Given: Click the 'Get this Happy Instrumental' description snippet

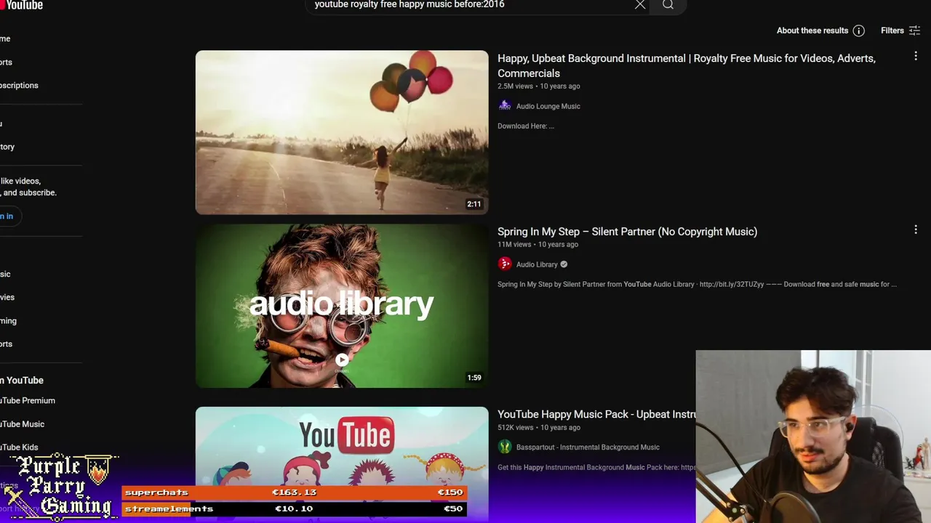Looking at the screenshot, I should [x=596, y=468].
